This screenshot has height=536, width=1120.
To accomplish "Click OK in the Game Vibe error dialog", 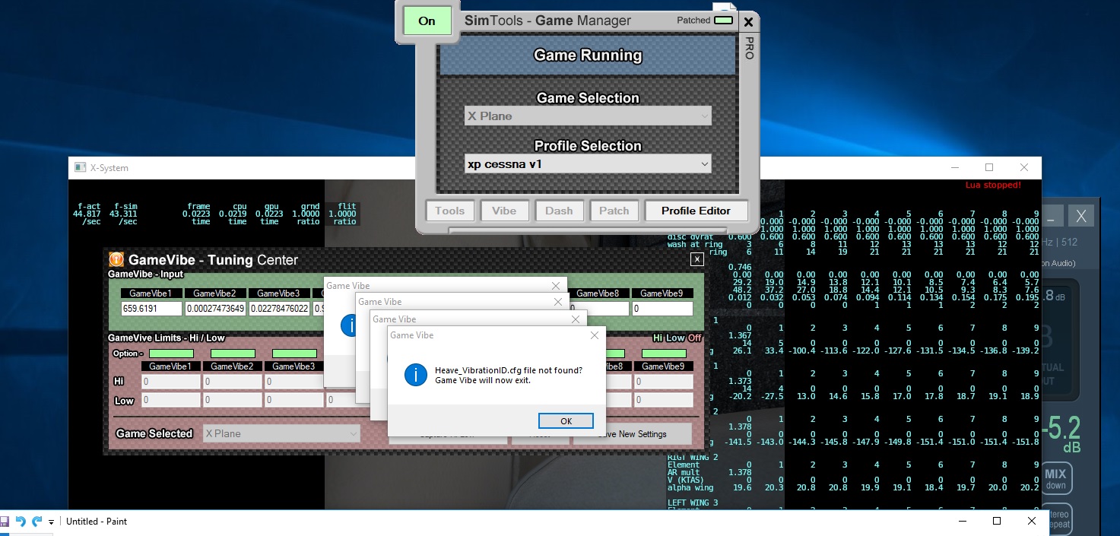I will [x=566, y=421].
